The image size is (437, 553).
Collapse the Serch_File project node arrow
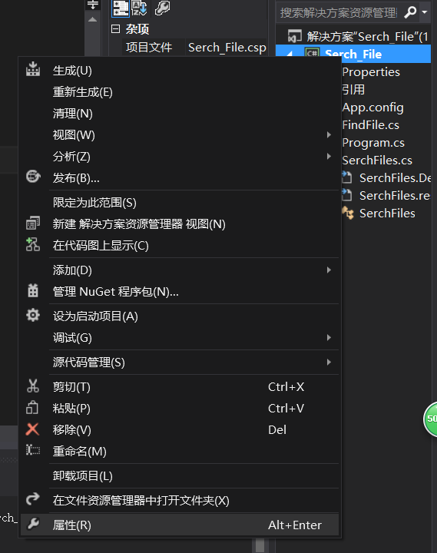pos(290,54)
